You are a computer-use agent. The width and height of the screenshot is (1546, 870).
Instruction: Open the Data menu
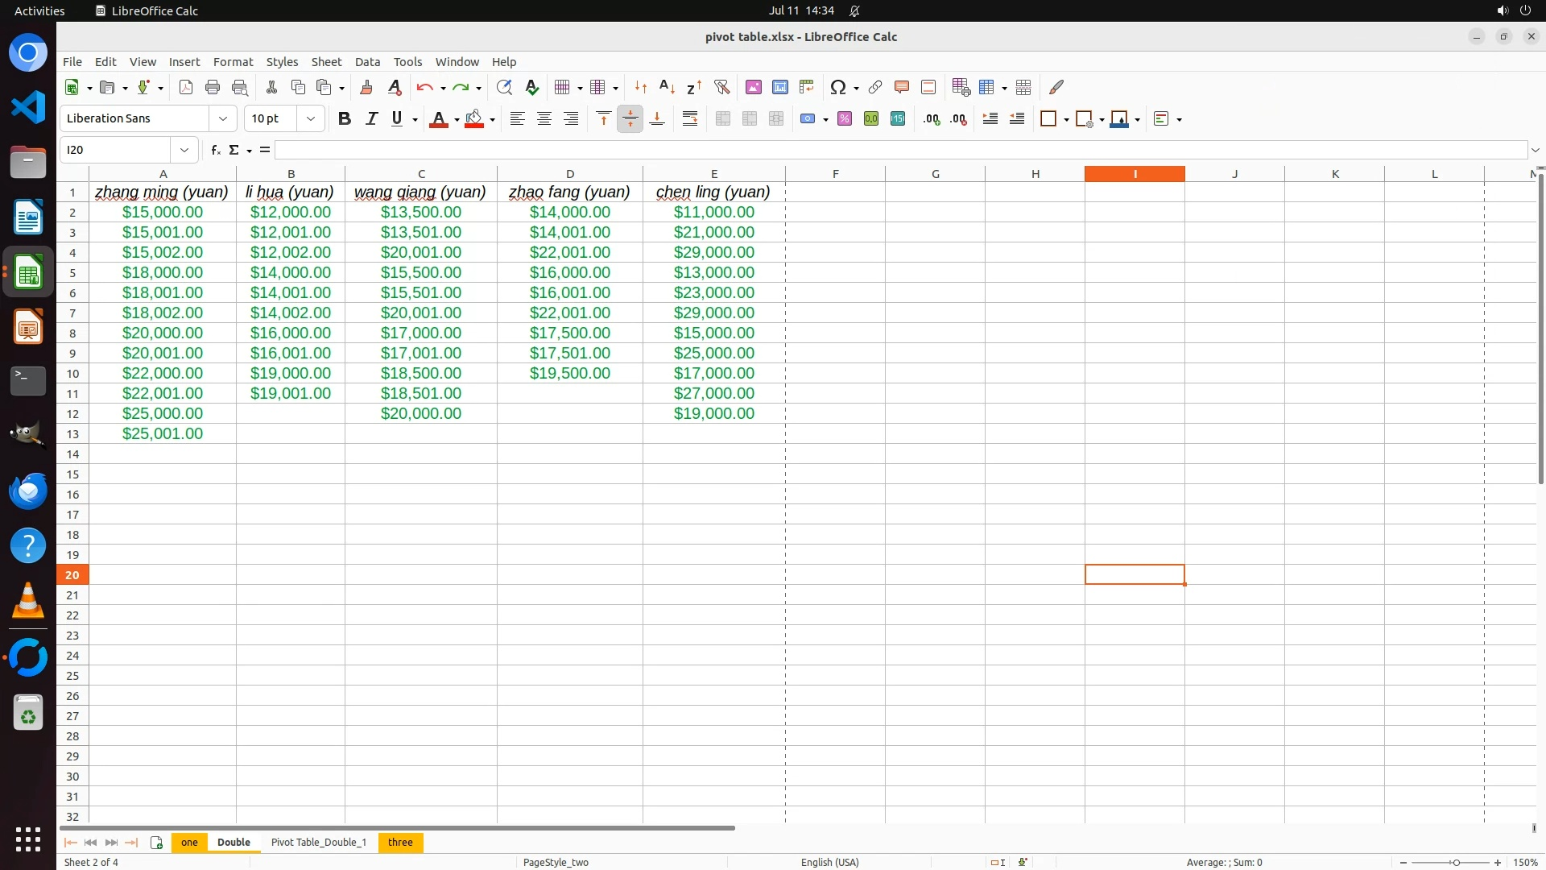point(367,61)
